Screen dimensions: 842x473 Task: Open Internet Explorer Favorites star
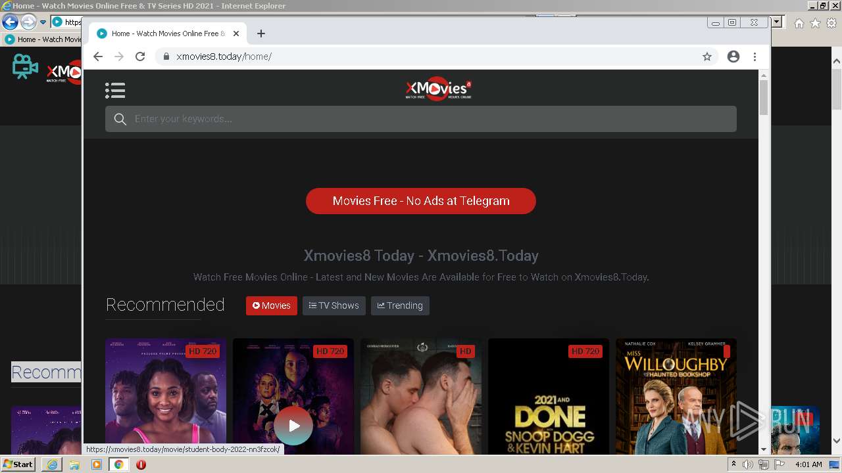(815, 23)
